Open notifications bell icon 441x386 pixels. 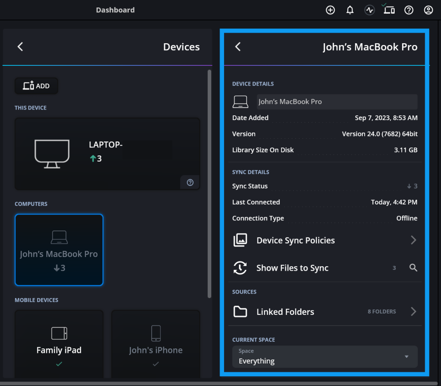pyautogui.click(x=350, y=10)
